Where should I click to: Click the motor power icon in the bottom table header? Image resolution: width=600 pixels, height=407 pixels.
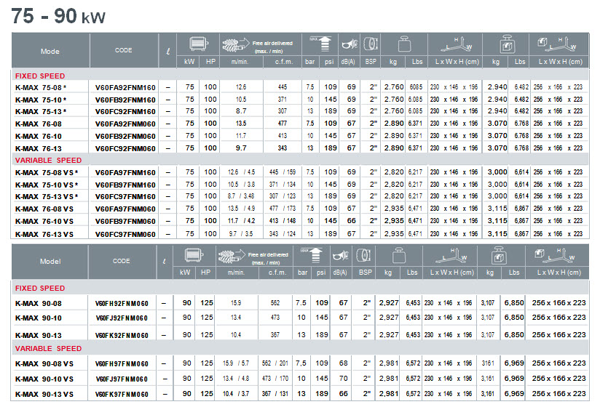(x=194, y=255)
